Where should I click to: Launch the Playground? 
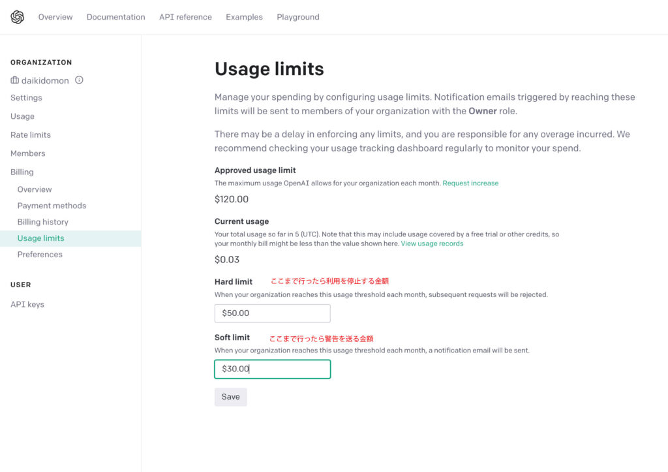(297, 17)
